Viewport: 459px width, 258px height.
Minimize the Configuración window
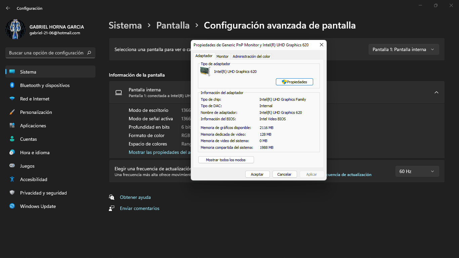[x=420, y=5]
